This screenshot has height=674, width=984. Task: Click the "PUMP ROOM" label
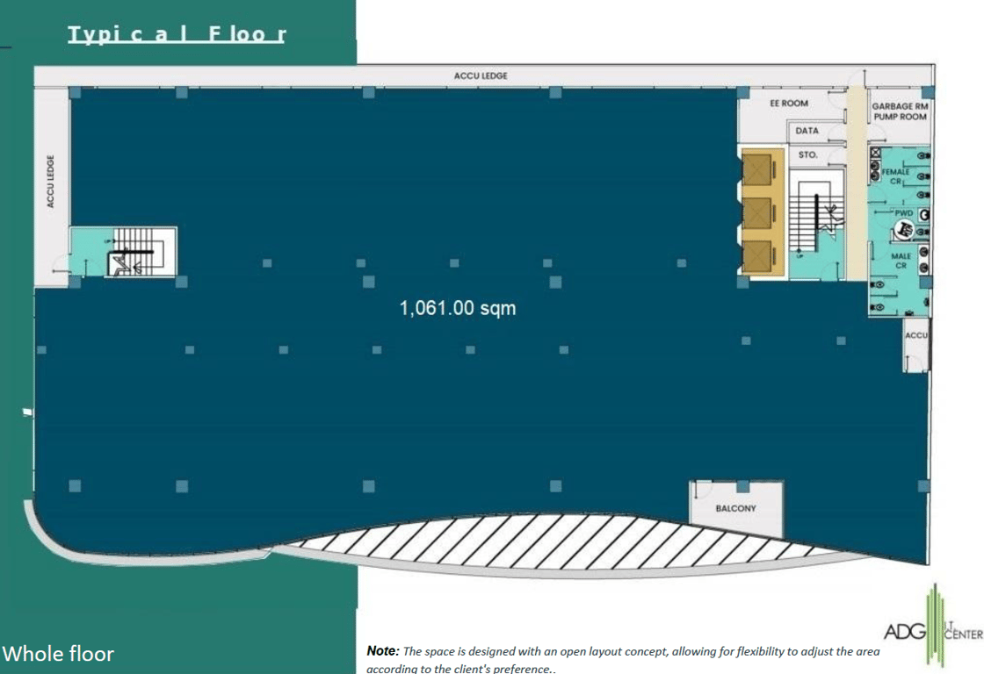click(x=900, y=117)
